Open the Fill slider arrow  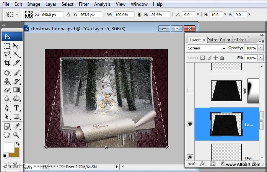[260, 58]
